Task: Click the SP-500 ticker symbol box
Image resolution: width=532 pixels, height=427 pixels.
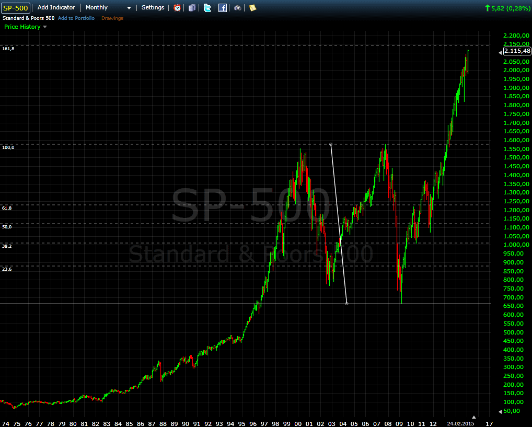Action: coord(16,8)
